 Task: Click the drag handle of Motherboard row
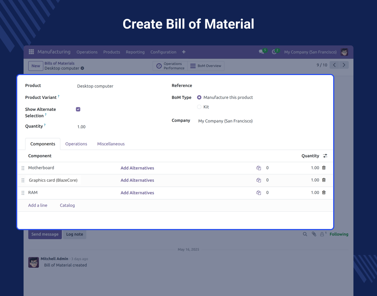coord(23,168)
